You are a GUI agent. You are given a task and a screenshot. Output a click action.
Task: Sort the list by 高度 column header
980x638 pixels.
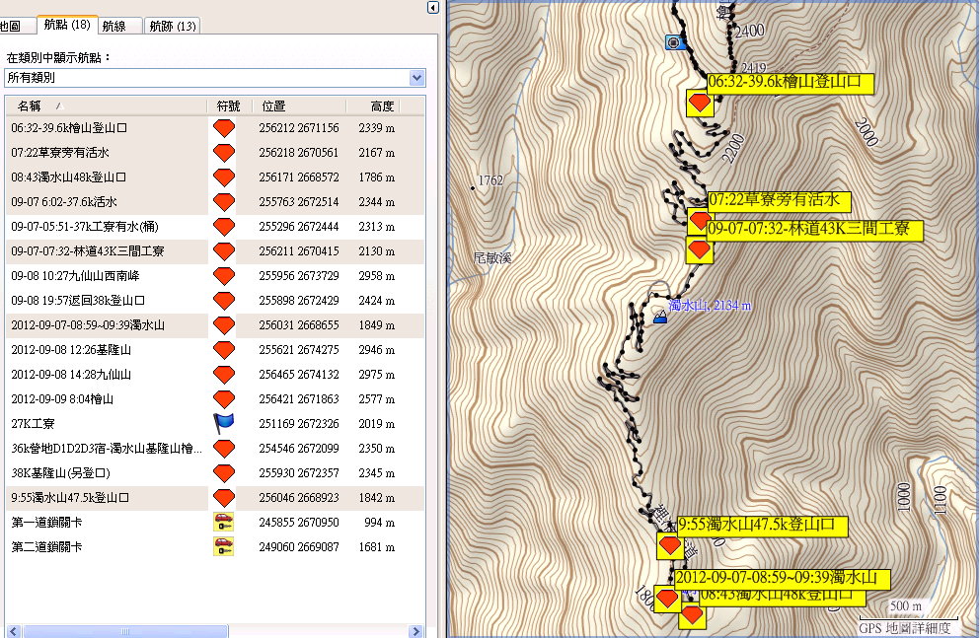coord(382,106)
